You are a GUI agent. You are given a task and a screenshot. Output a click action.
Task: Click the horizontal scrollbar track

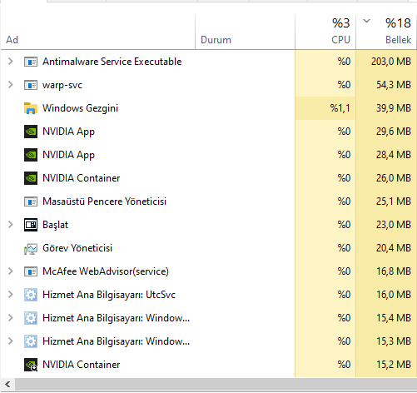click(x=216, y=385)
